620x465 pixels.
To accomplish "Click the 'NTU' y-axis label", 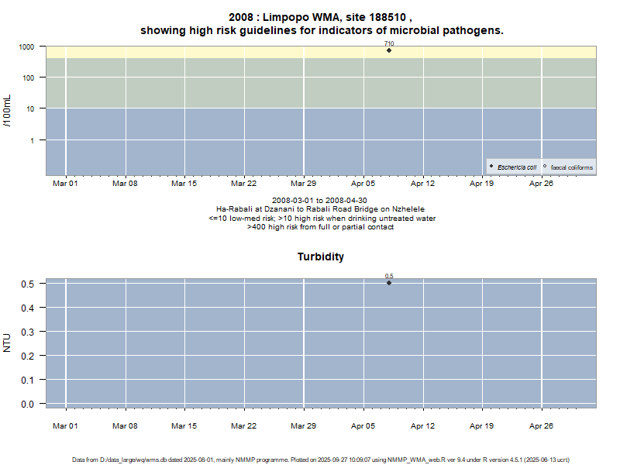I will pyautogui.click(x=8, y=343).
